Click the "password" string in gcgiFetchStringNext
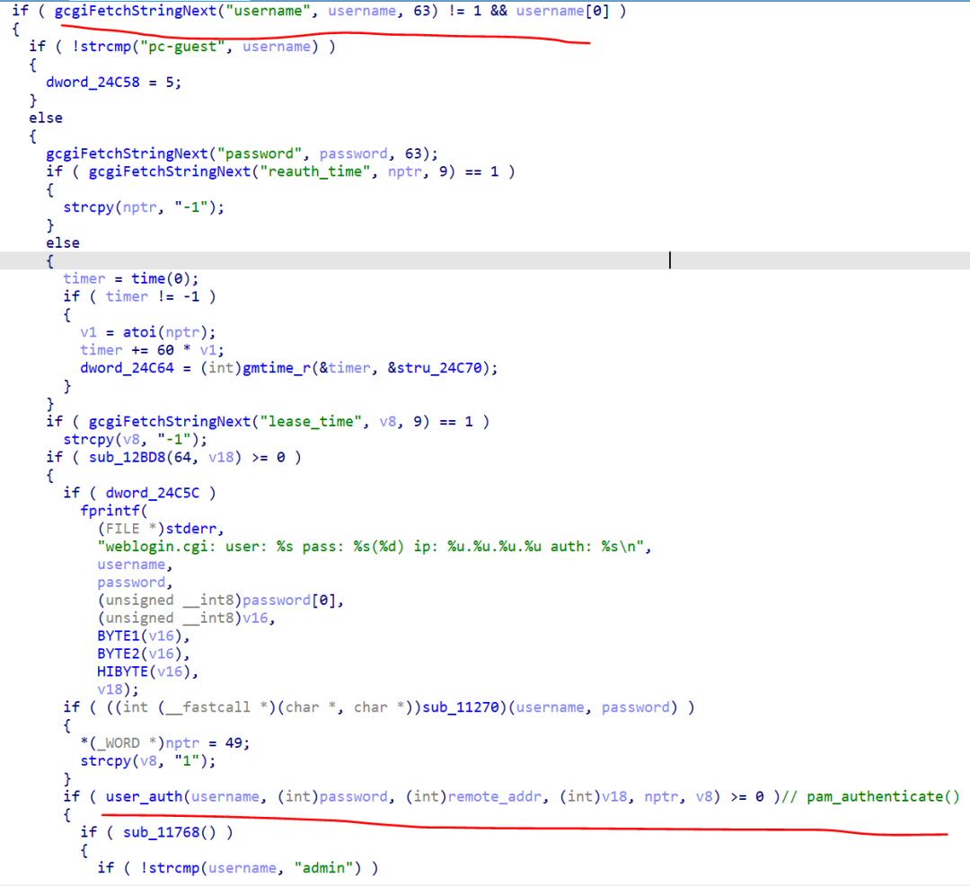The width and height of the screenshot is (970, 886). coord(260,154)
